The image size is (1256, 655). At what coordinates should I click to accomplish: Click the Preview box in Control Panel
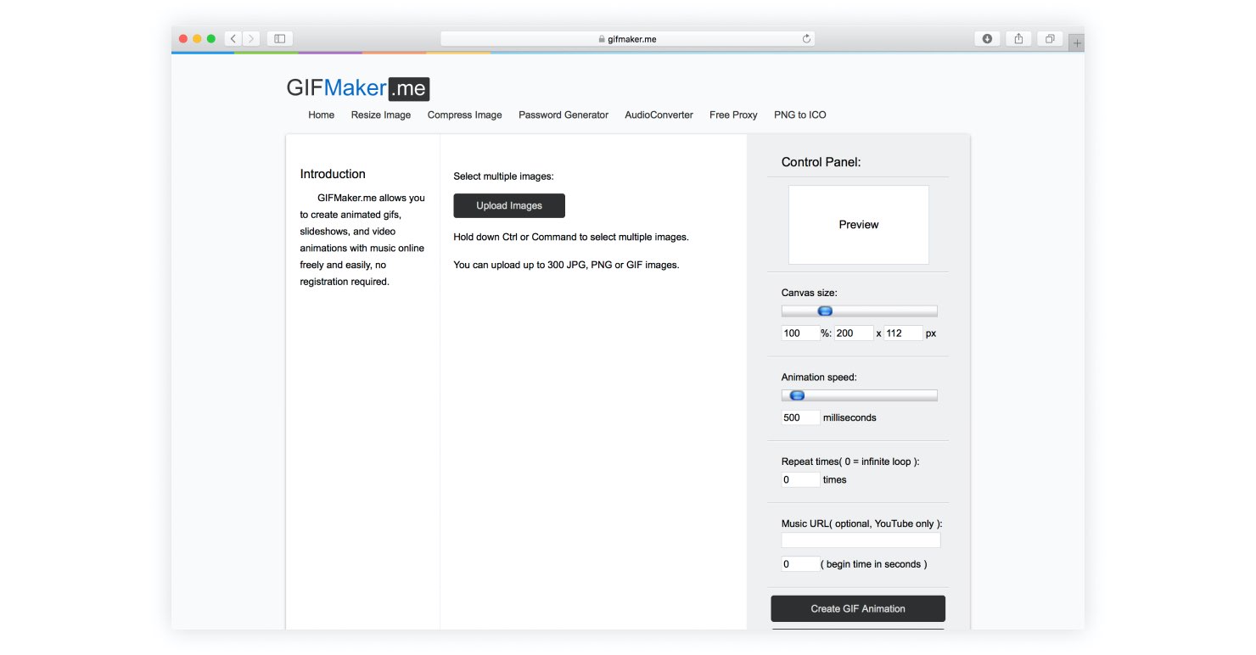tap(859, 225)
